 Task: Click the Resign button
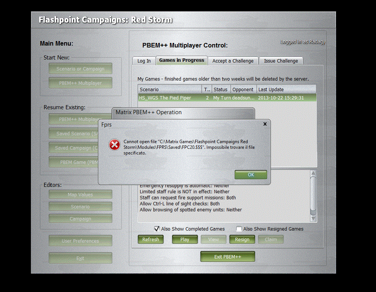(x=242, y=240)
